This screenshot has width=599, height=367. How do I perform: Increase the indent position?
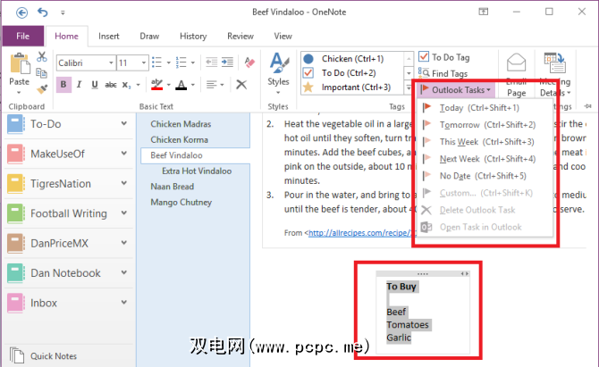227,63
